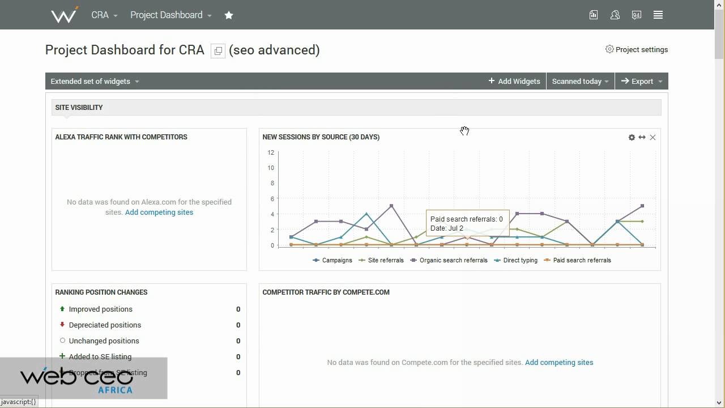This screenshot has height=408, width=725.
Task: Expand Extended set of widgets dropdown
Action: pos(95,81)
